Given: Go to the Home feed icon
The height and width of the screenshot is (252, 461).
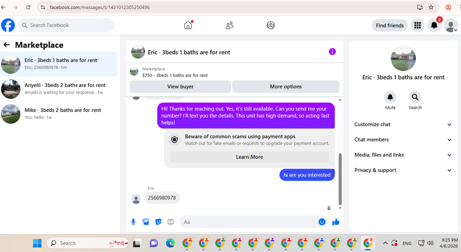Looking at the screenshot, I should (x=188, y=25).
